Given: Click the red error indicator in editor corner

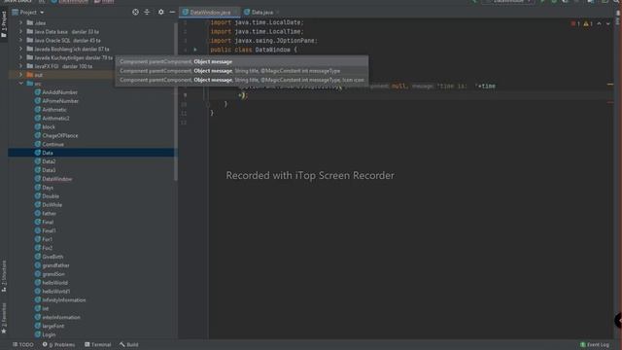Looking at the screenshot, I should coord(575,23).
